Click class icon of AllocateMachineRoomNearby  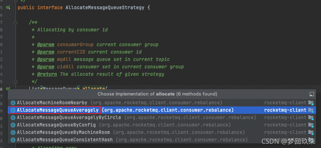(x=13, y=103)
